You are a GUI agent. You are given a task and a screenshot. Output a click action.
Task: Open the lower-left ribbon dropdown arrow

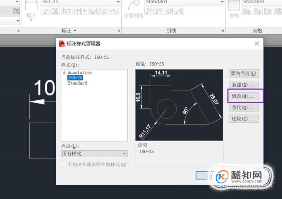pos(18,21)
